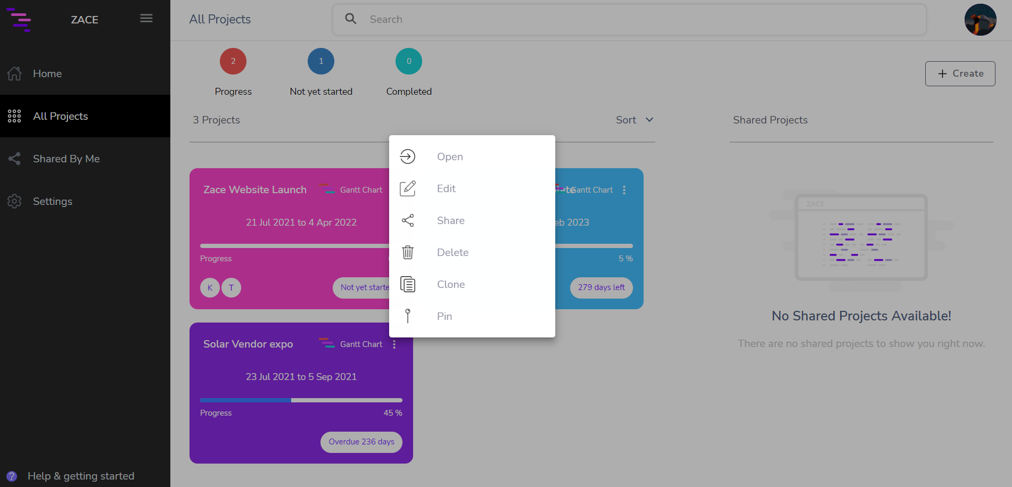Viewport: 1012px width, 487px height.
Task: Open the three-dot menu on the blue project card
Action: 624,189
